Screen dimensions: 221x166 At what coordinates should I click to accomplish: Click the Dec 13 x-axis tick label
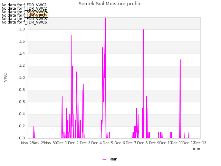[x=200, y=143]
